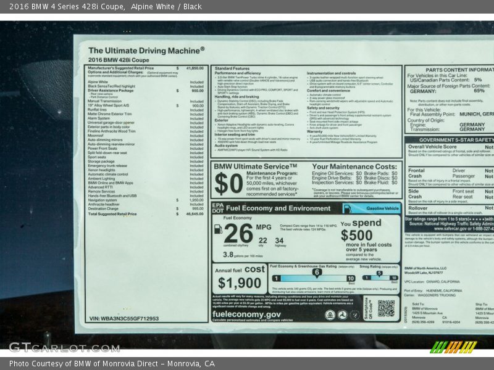
Task: Click the EPA DOT logo on the fuel label
Action: [218, 208]
